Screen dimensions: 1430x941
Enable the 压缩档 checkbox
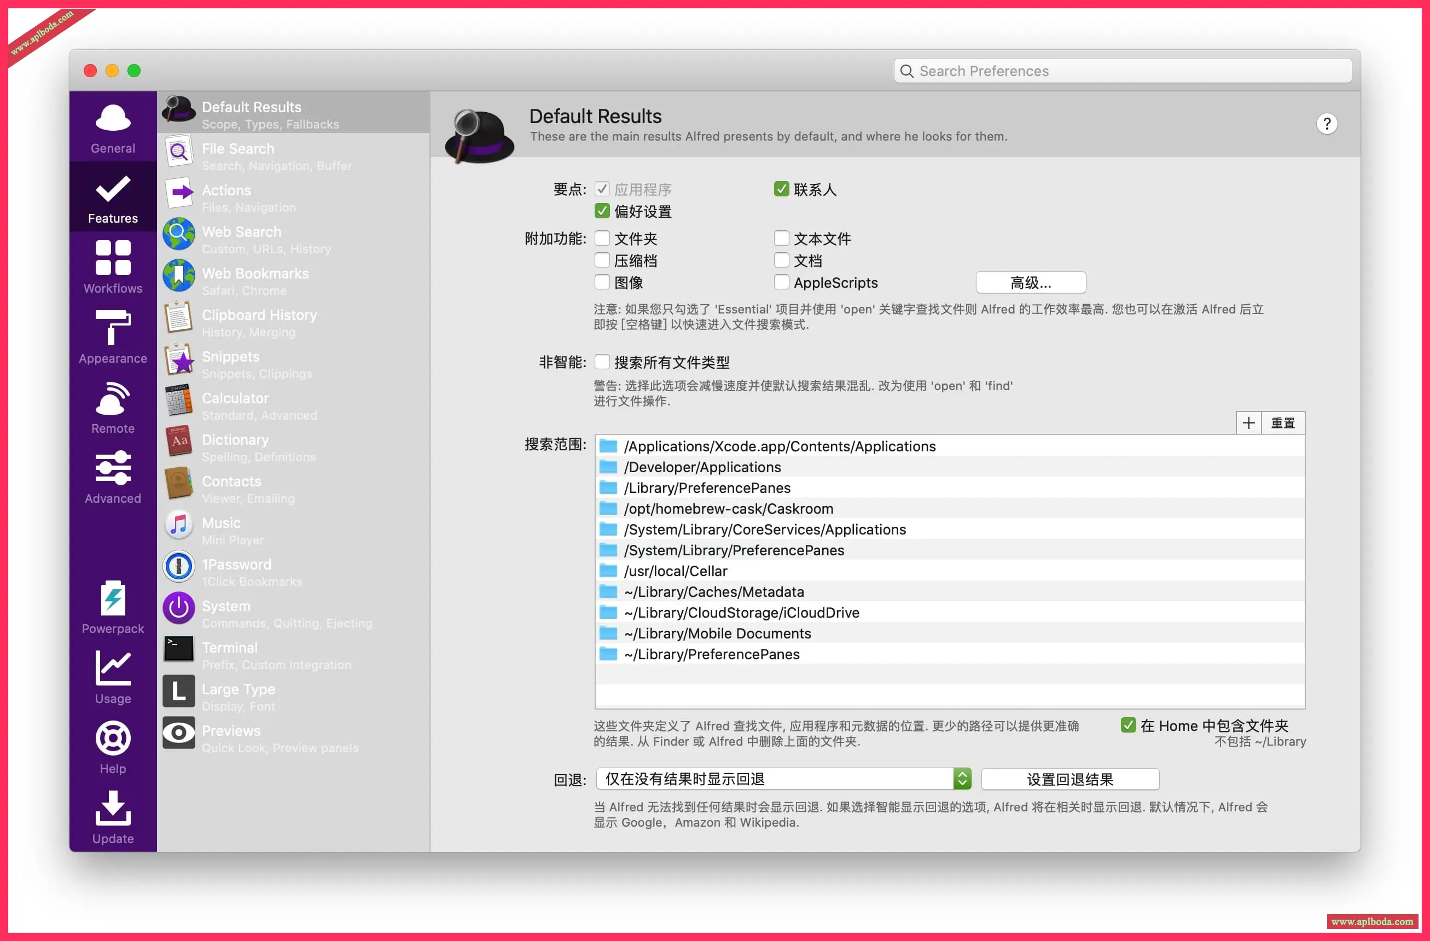tap(602, 260)
